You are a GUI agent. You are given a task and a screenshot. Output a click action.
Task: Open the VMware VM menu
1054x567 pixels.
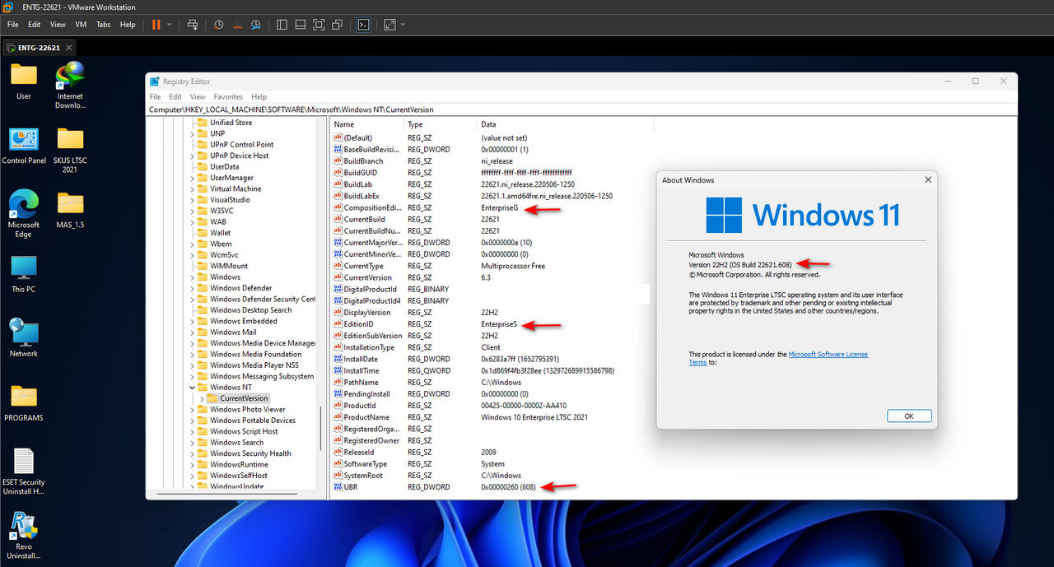pyautogui.click(x=82, y=25)
